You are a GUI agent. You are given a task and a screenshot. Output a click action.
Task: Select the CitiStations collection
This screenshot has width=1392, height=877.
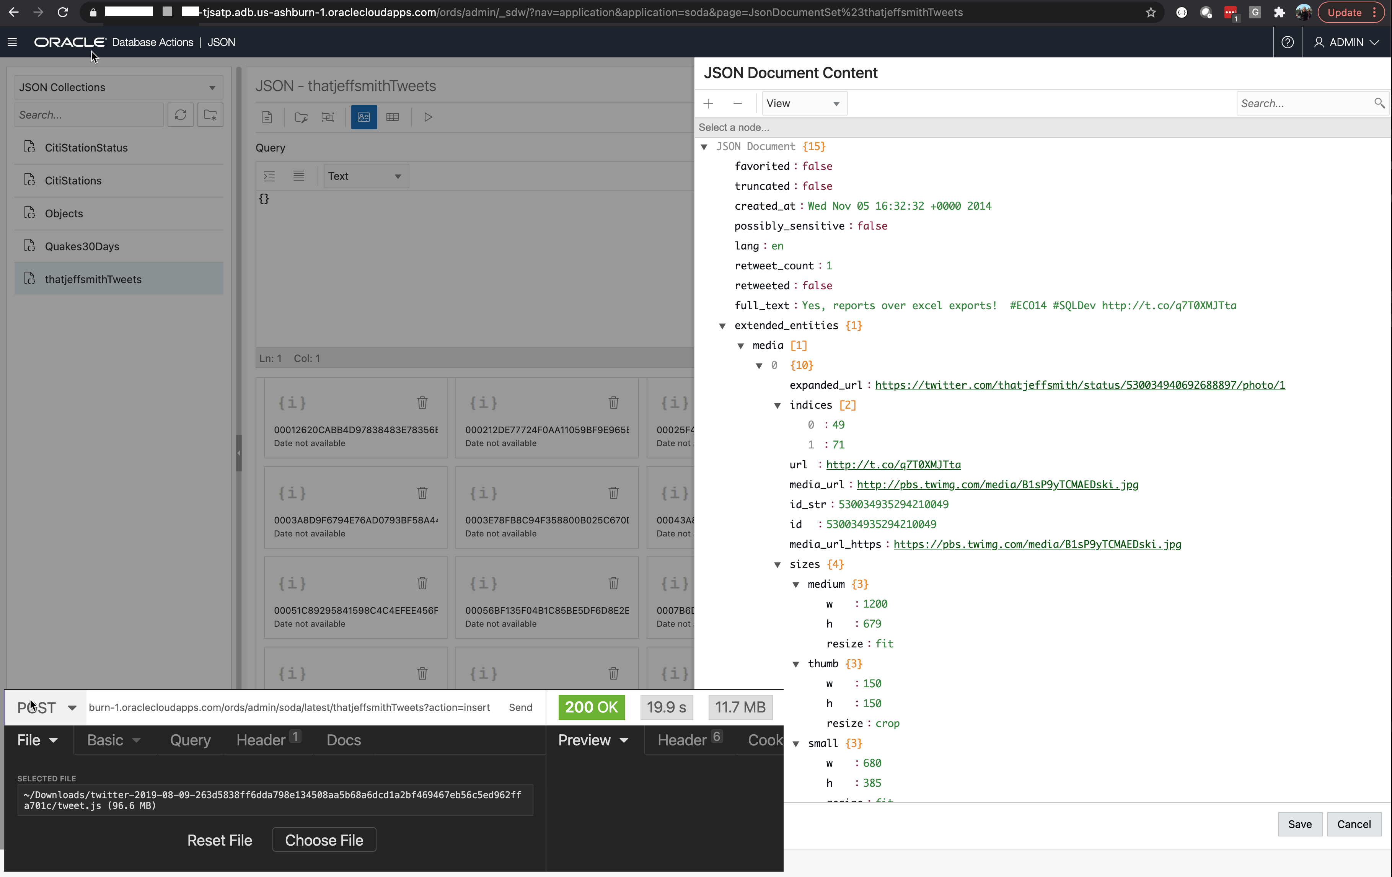(119, 181)
